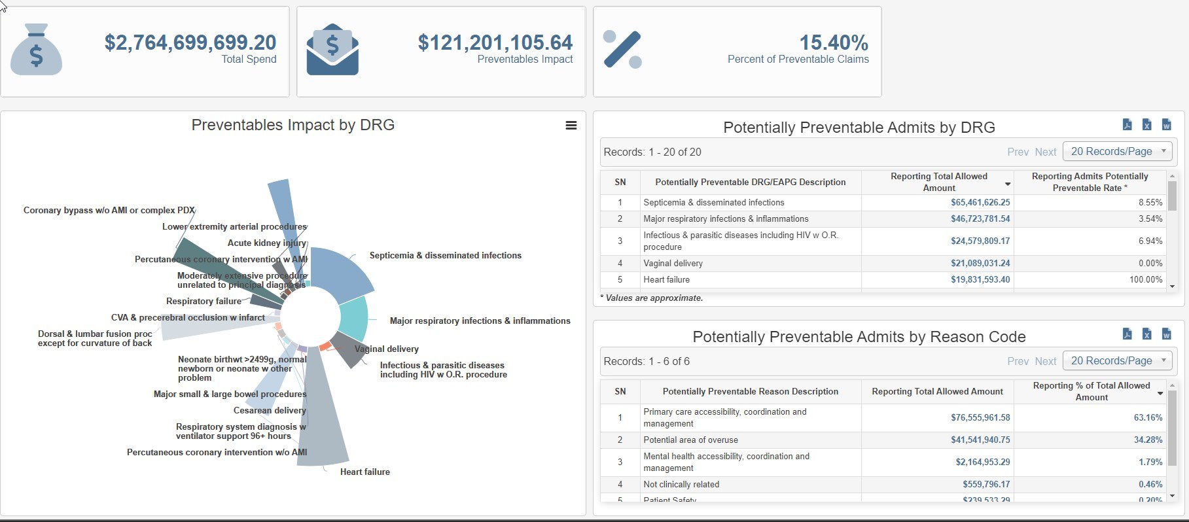
Task: Click DRG table scrollbar down arrow
Action: pos(1172,287)
